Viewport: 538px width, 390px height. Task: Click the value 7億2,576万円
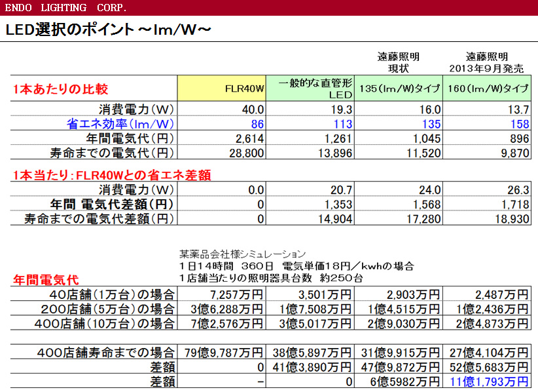click(227, 324)
